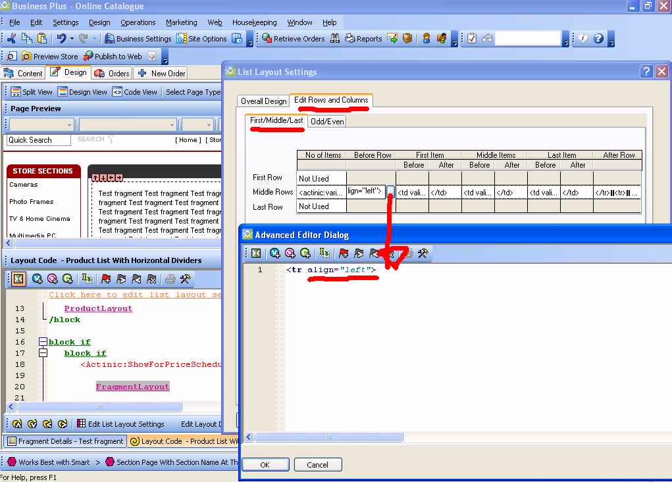672x482 pixels.
Task: Click the Cancel button
Action: point(317,465)
